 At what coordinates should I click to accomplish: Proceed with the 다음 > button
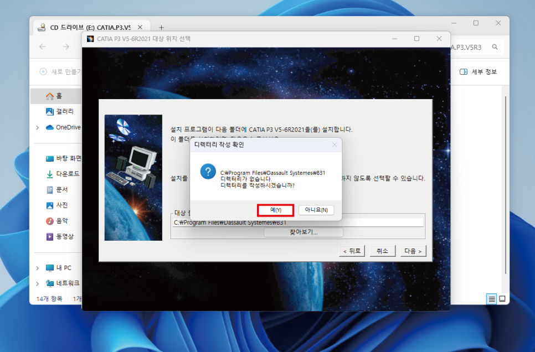(x=413, y=251)
